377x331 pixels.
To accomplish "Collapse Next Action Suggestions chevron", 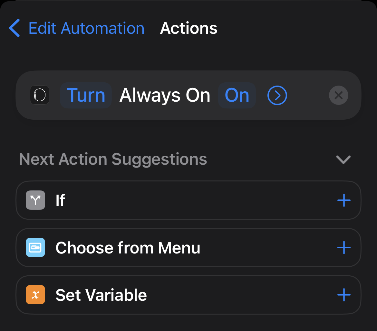I will pos(343,159).
